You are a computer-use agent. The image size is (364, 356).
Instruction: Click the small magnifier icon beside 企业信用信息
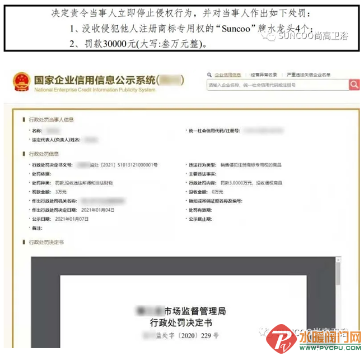point(209,75)
